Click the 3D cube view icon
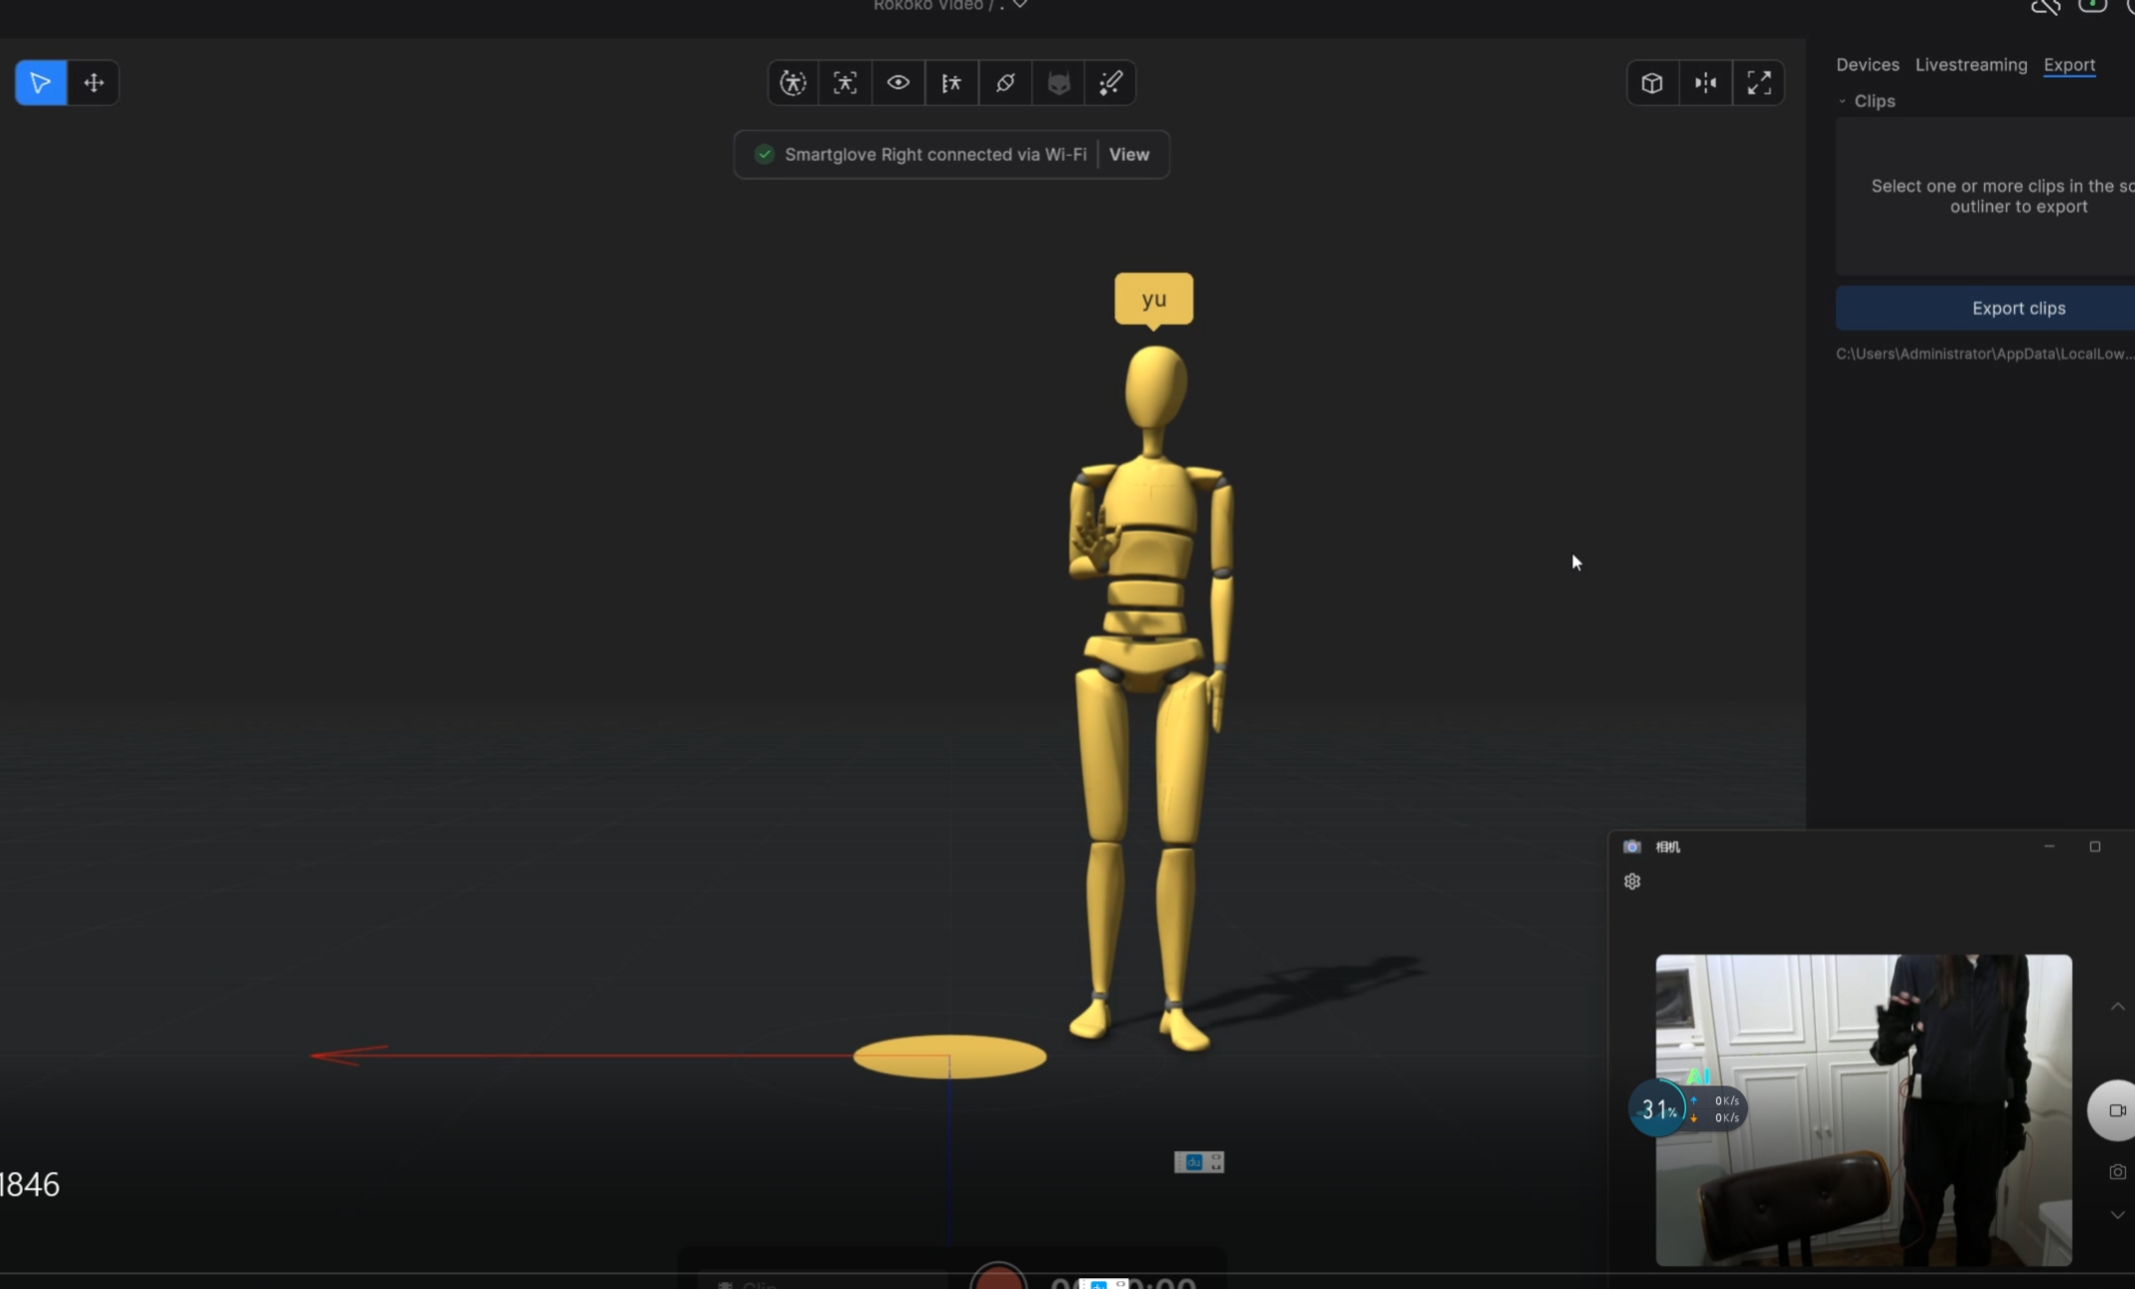This screenshot has width=2135, height=1289. (1652, 83)
